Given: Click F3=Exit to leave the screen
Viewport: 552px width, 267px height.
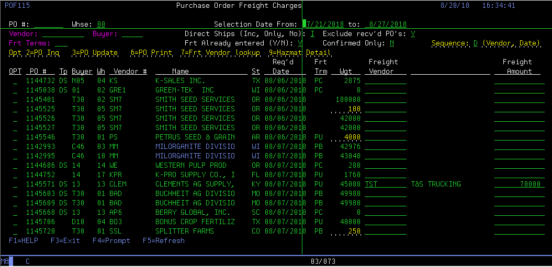Looking at the screenshot, I should (66, 241).
